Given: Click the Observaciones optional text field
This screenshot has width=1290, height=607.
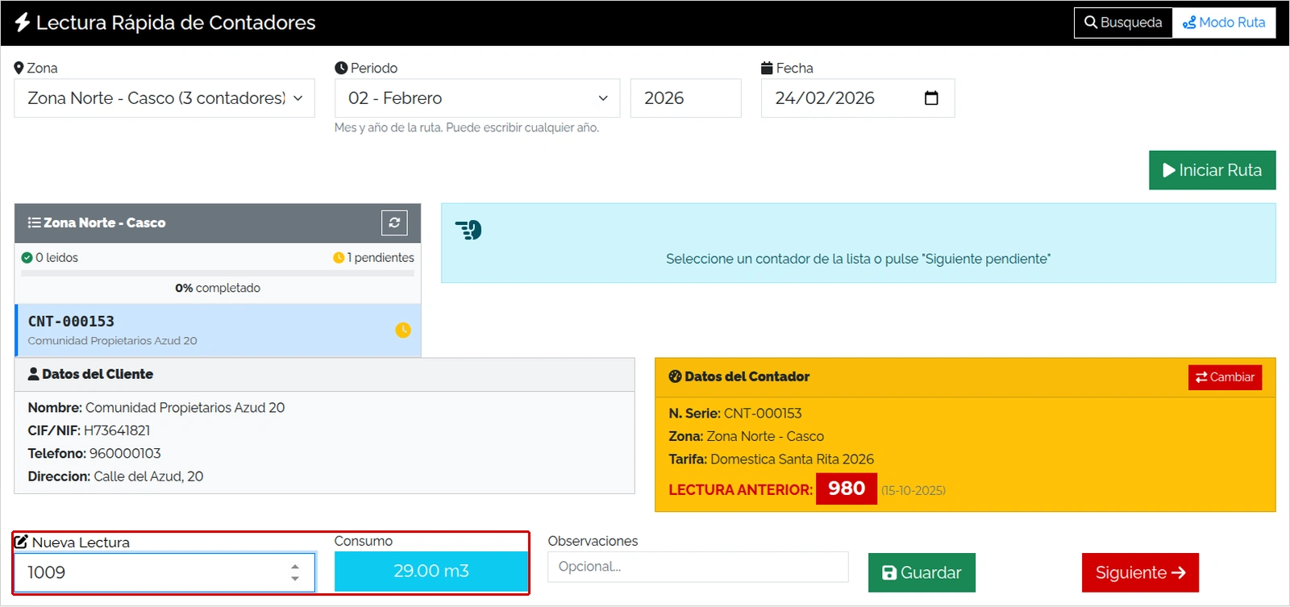Looking at the screenshot, I should pyautogui.click(x=698, y=567).
